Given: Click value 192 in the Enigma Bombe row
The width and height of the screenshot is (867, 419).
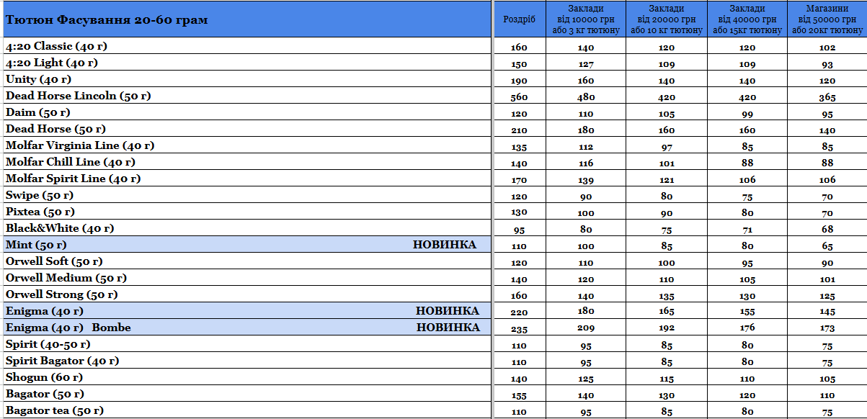Looking at the screenshot, I should tap(667, 329).
